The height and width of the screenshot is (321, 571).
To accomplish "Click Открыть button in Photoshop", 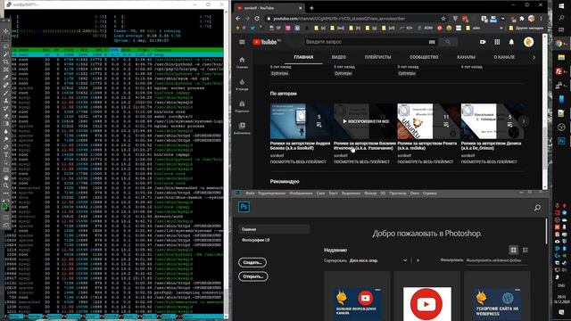I will pos(253,276).
